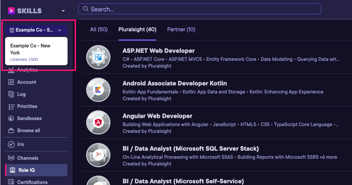Open Sandboxes from the sidebar
Viewport: 352px width, 185px height.
[29, 118]
